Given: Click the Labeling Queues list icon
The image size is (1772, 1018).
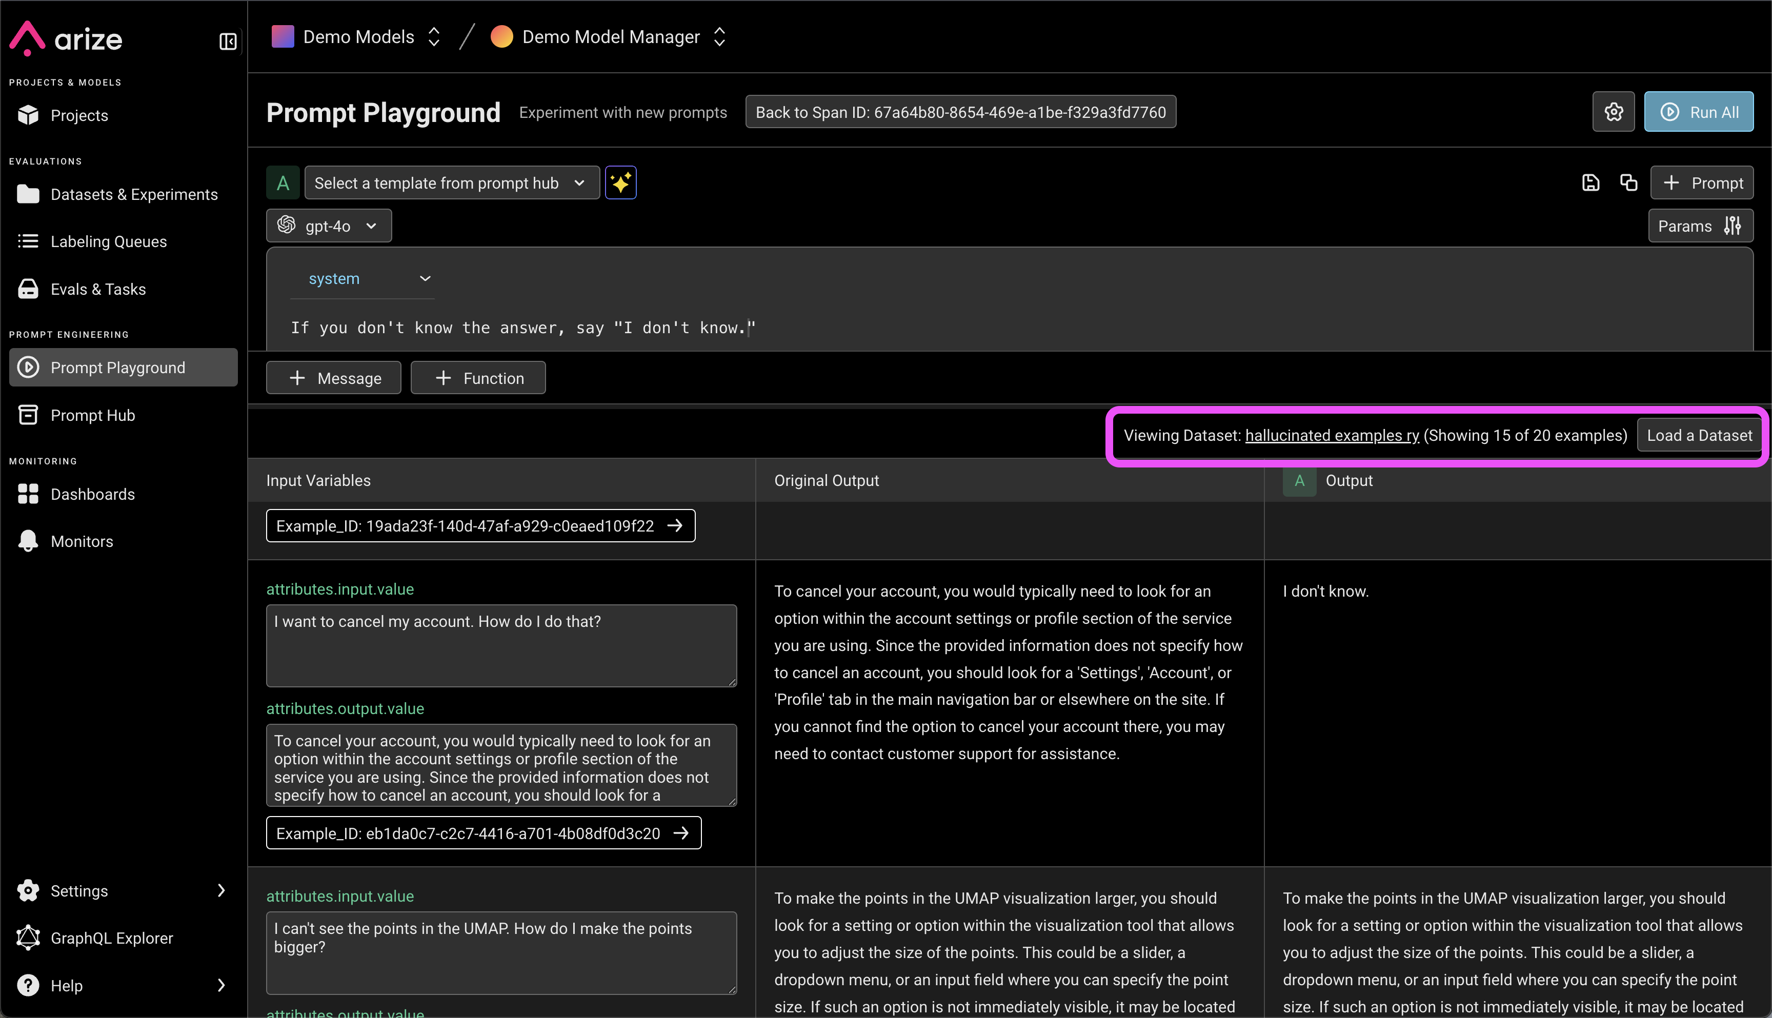Looking at the screenshot, I should click(28, 241).
